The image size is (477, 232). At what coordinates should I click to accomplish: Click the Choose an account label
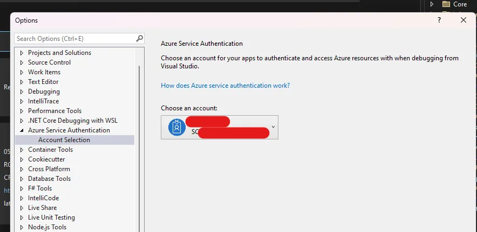point(189,108)
